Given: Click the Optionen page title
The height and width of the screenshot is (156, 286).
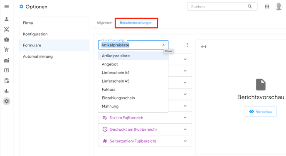Looking at the screenshot, I should pyautogui.click(x=36, y=7).
